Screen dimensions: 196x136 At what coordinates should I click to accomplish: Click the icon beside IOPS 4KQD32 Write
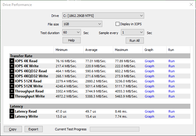tap(12, 76)
